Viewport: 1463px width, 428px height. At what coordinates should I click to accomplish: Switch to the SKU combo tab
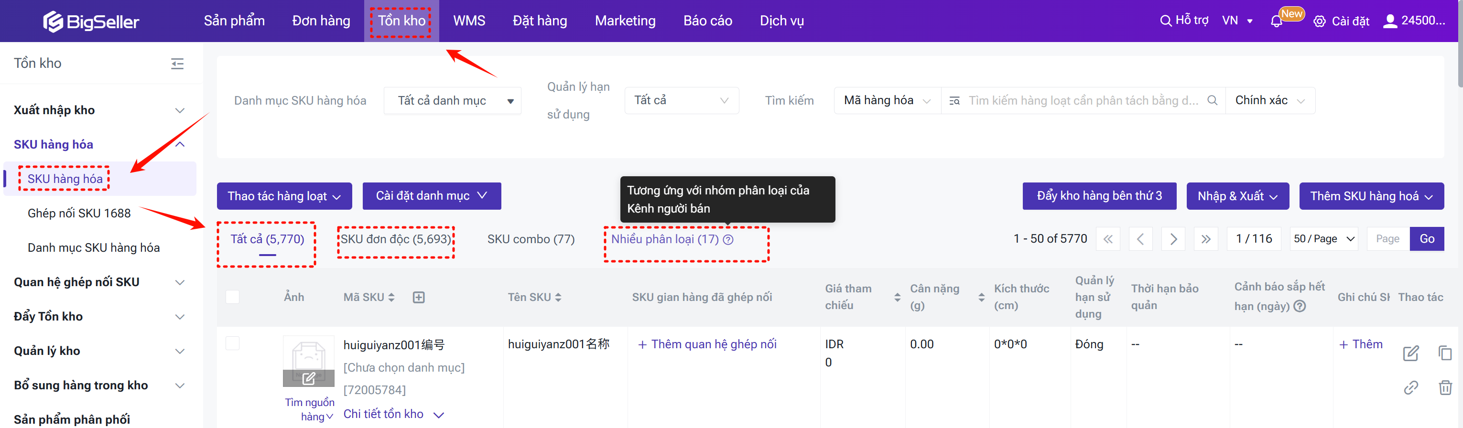[531, 239]
